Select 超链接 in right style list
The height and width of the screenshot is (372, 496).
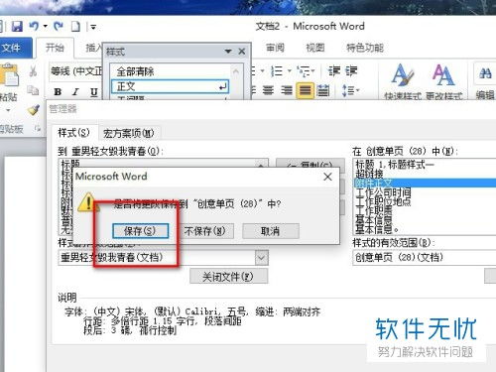click(x=369, y=174)
